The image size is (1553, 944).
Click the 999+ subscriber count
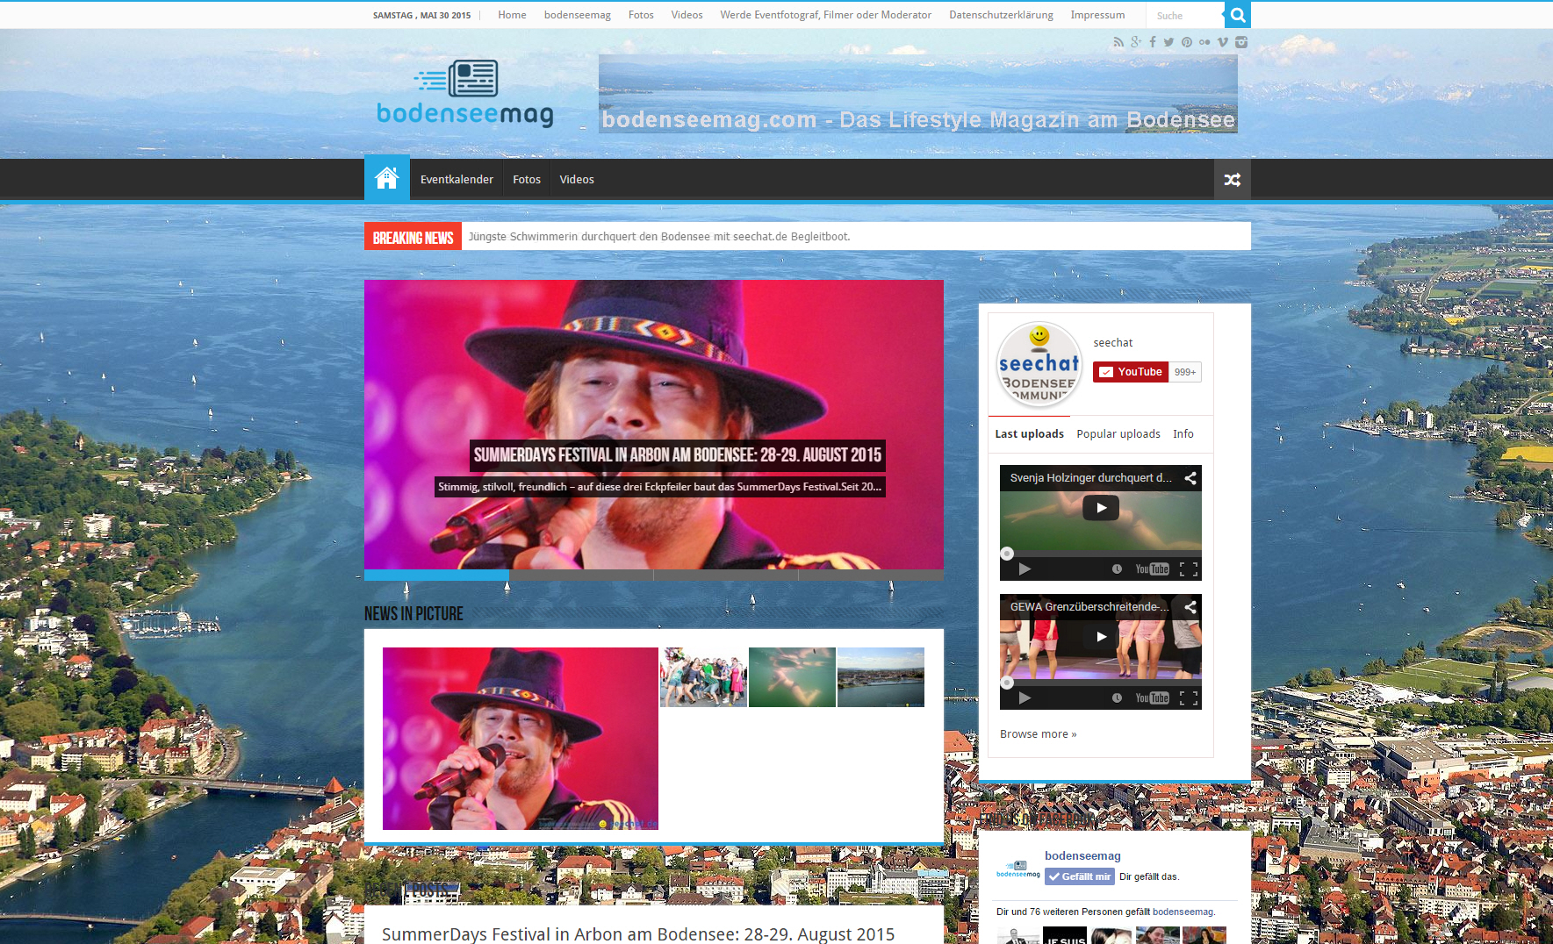pyautogui.click(x=1185, y=372)
